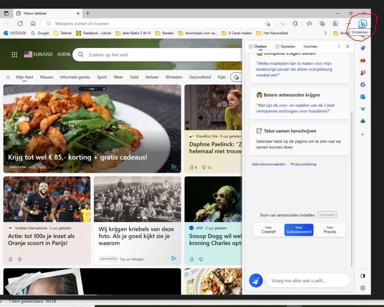This screenshot has width=384, height=307.
Task: Go to the browser home page icon
Action: pos(33,24)
